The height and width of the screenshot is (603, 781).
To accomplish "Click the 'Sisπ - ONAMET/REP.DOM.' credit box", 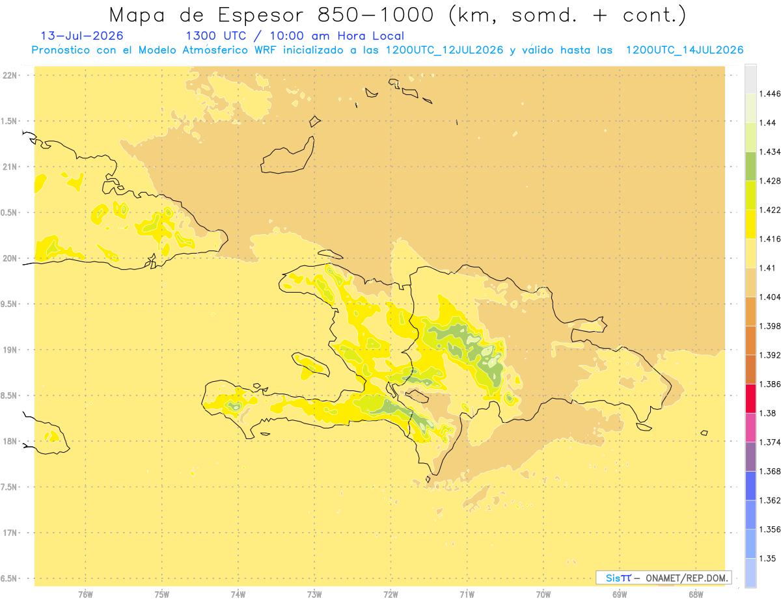I will pyautogui.click(x=664, y=578).
